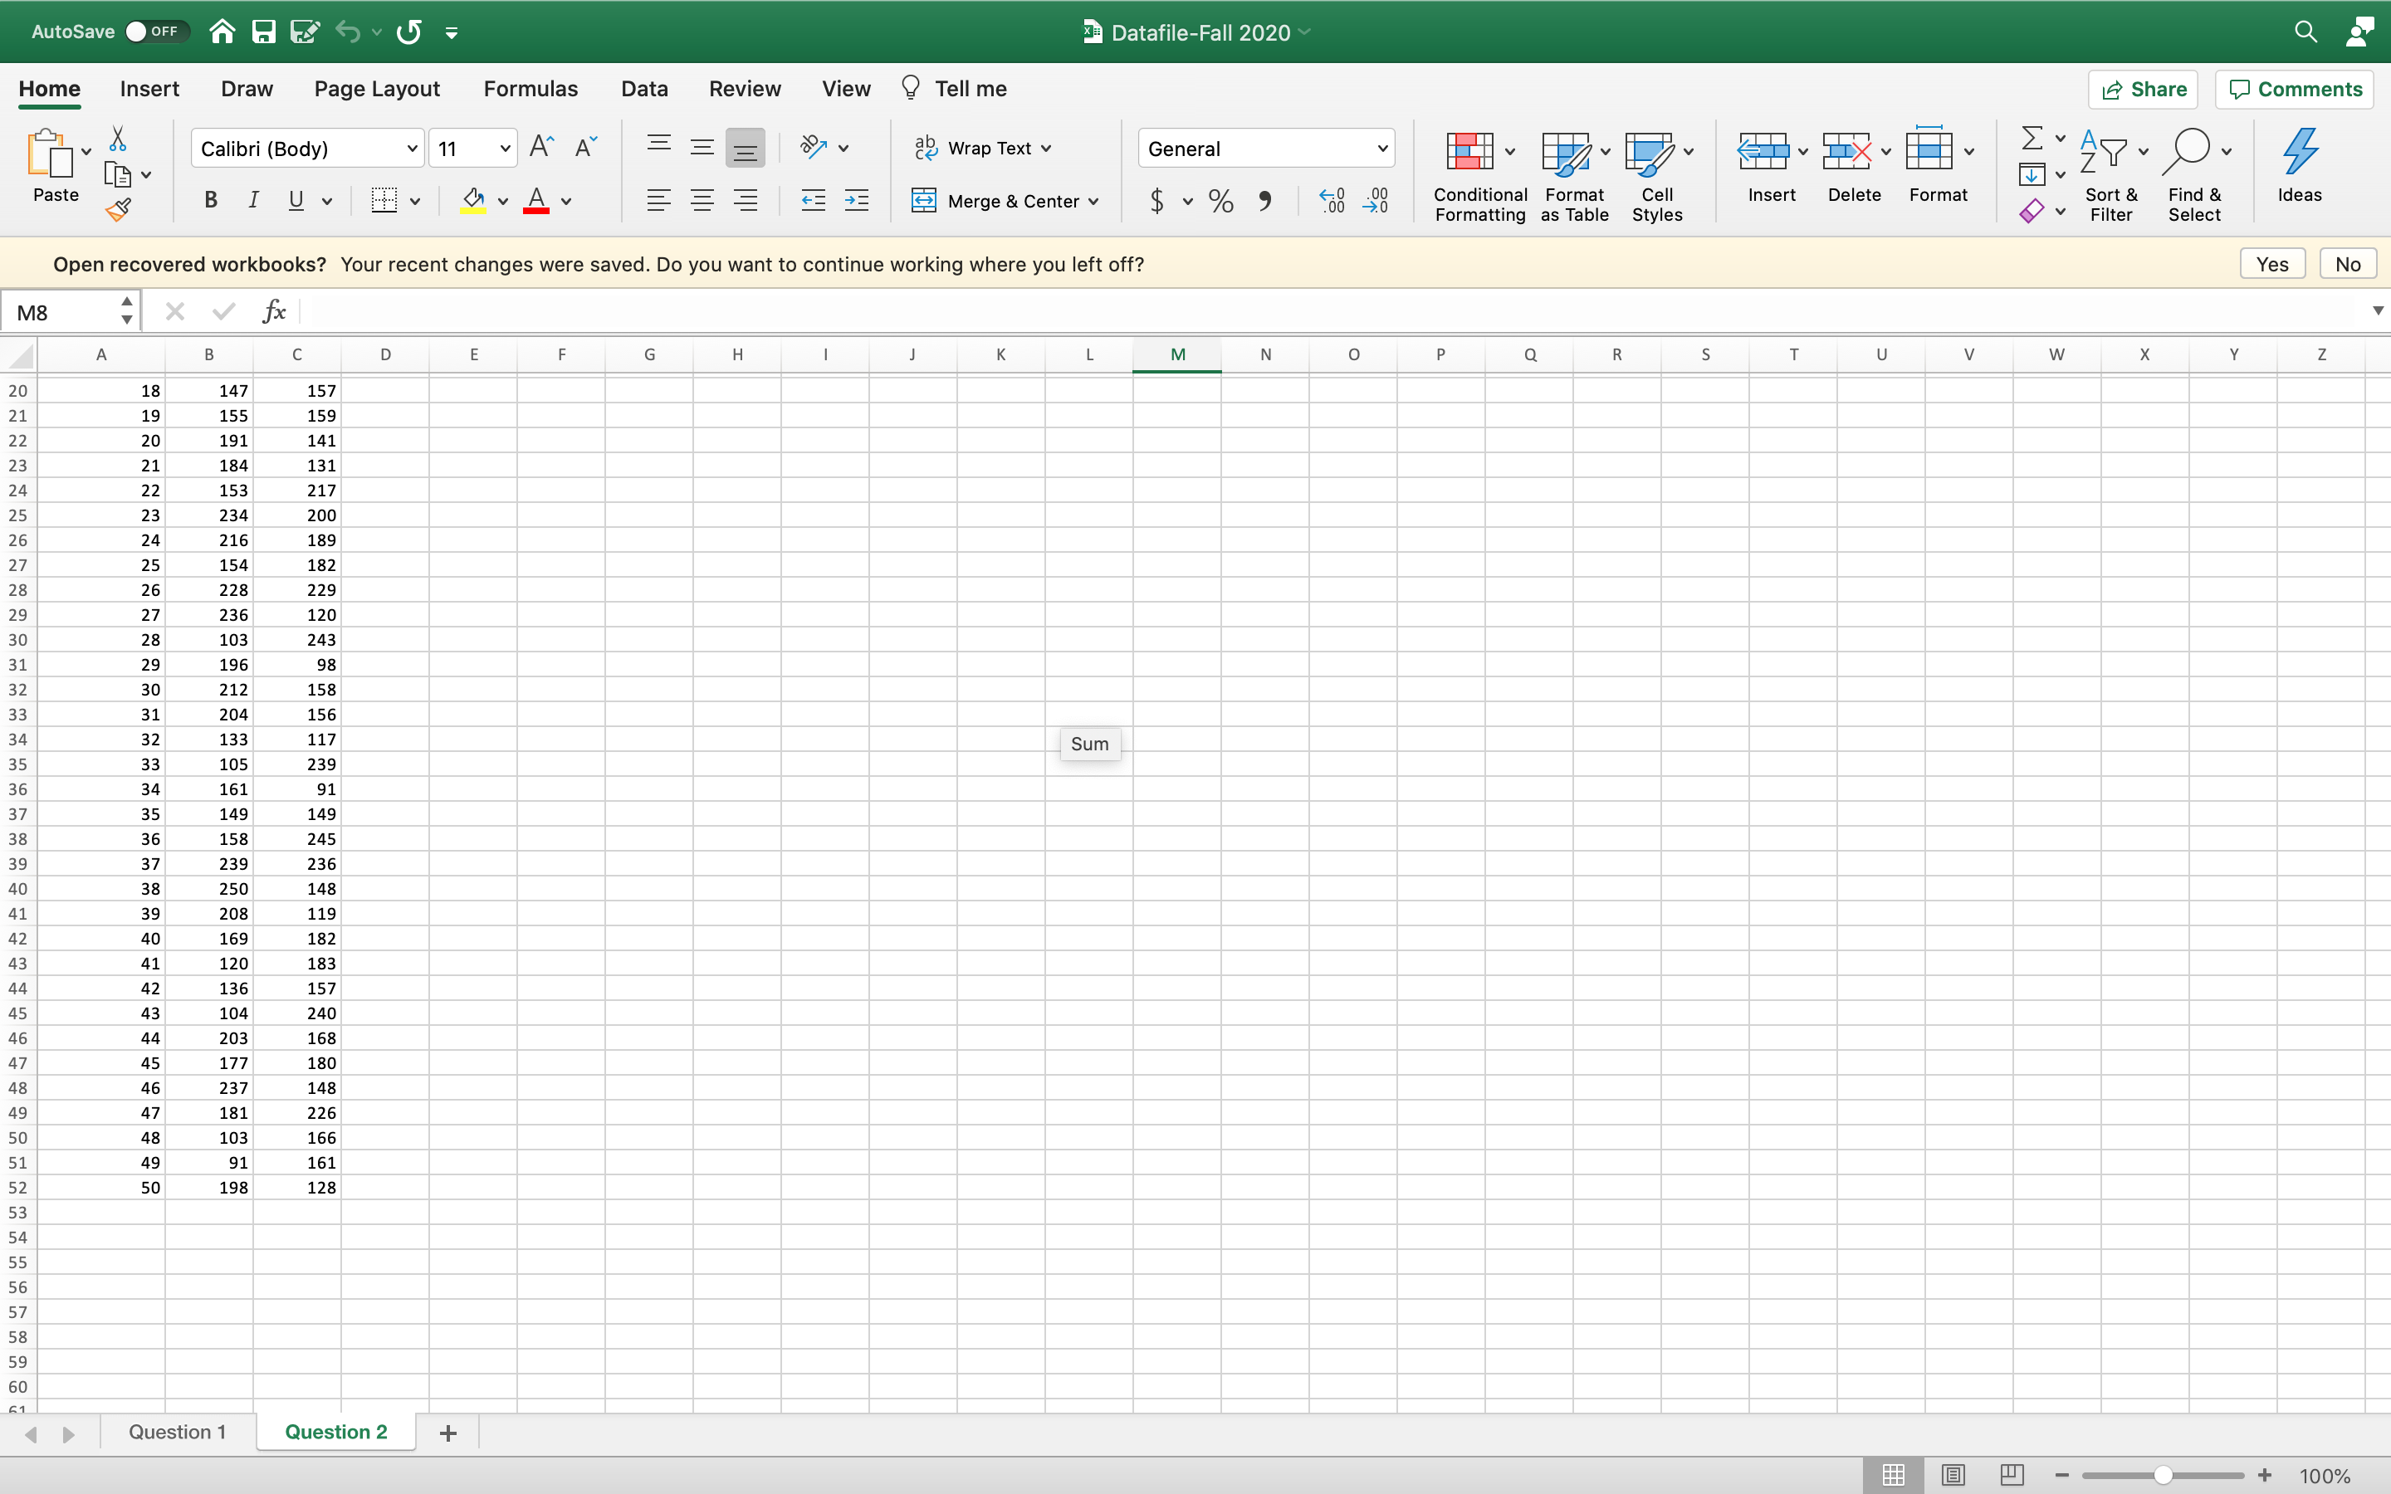Open the Formulas ribbon tab
The image size is (2391, 1494).
tap(529, 88)
